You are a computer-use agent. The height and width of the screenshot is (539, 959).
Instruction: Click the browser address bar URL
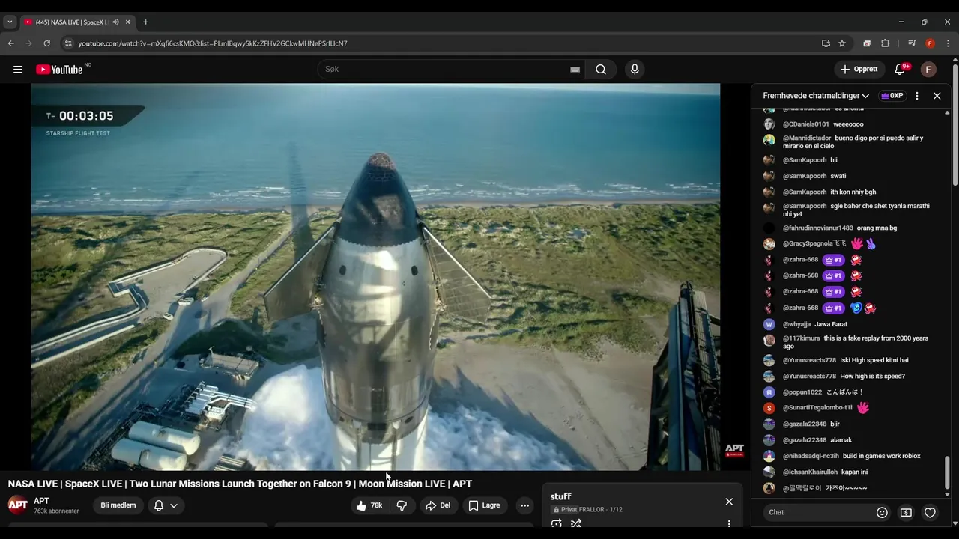coord(213,43)
